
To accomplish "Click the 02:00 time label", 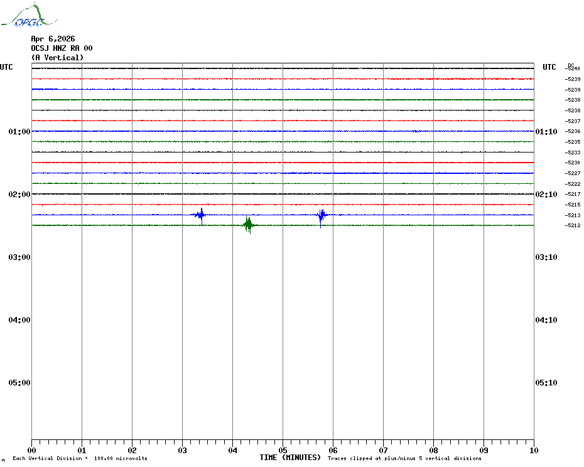I will [x=19, y=195].
